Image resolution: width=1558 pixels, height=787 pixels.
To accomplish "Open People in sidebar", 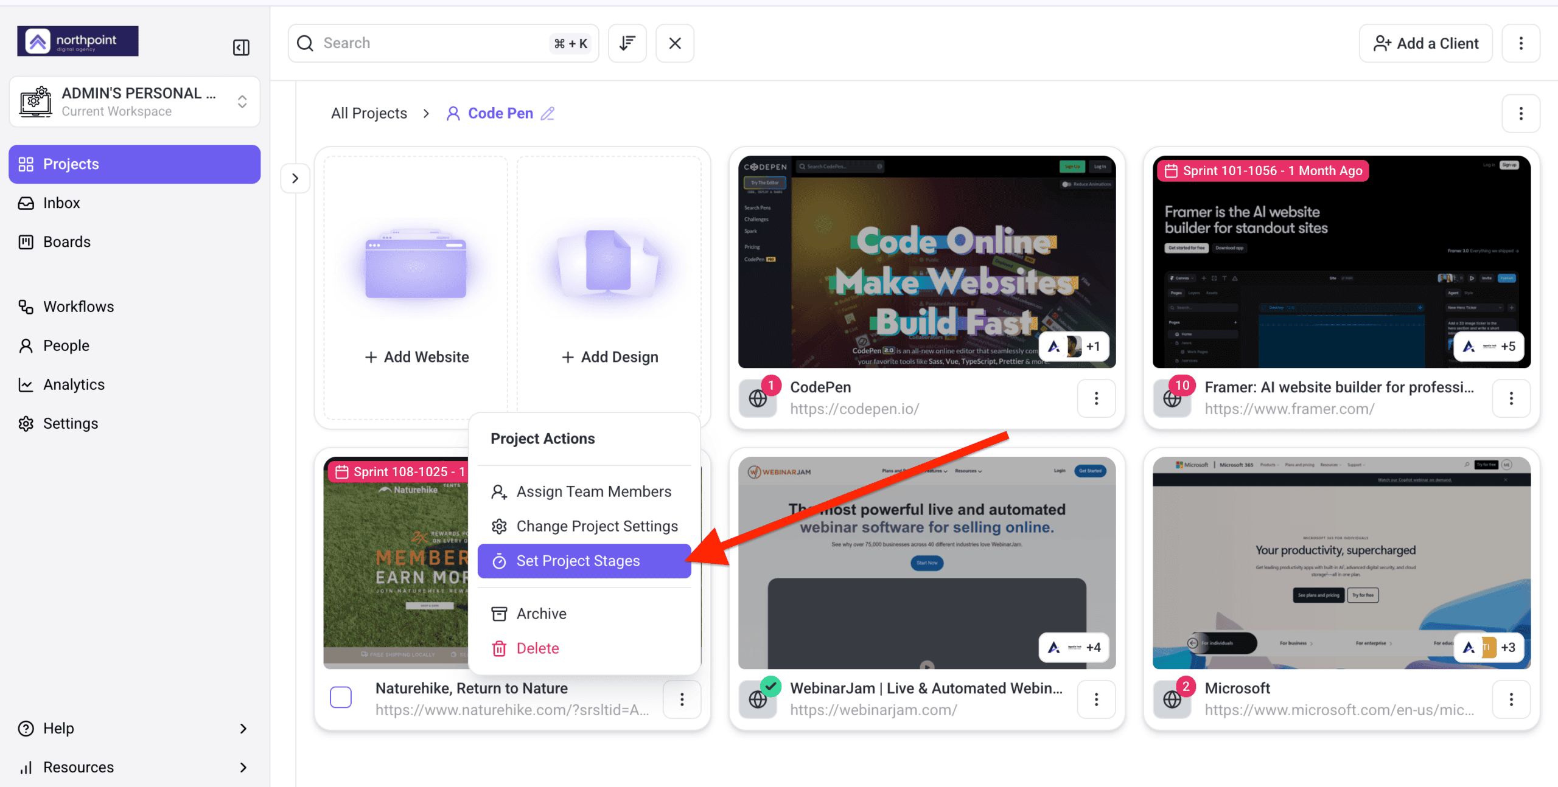I will coord(134,345).
